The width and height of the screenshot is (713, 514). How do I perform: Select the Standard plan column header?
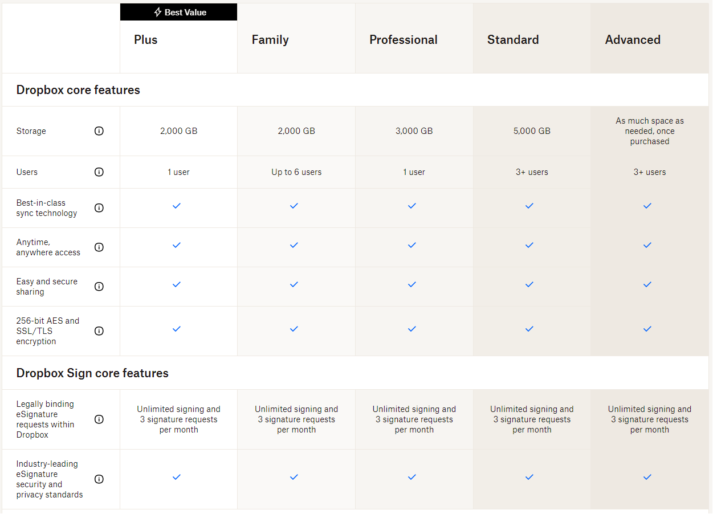(513, 40)
